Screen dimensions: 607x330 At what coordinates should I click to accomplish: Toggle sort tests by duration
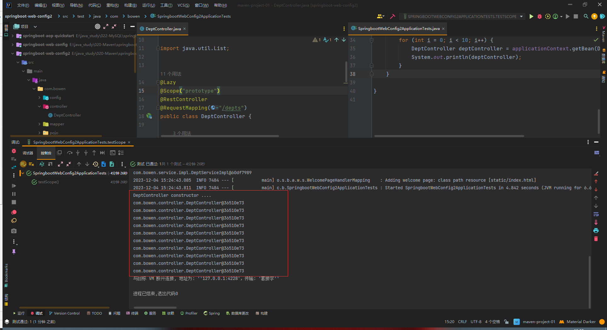point(50,164)
